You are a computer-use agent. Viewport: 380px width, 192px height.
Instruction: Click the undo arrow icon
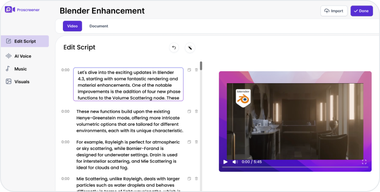pyautogui.click(x=174, y=48)
